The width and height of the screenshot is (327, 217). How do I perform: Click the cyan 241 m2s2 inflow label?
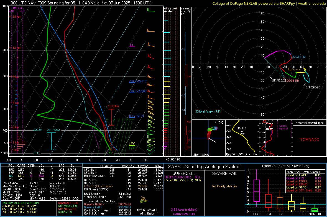point(53,130)
